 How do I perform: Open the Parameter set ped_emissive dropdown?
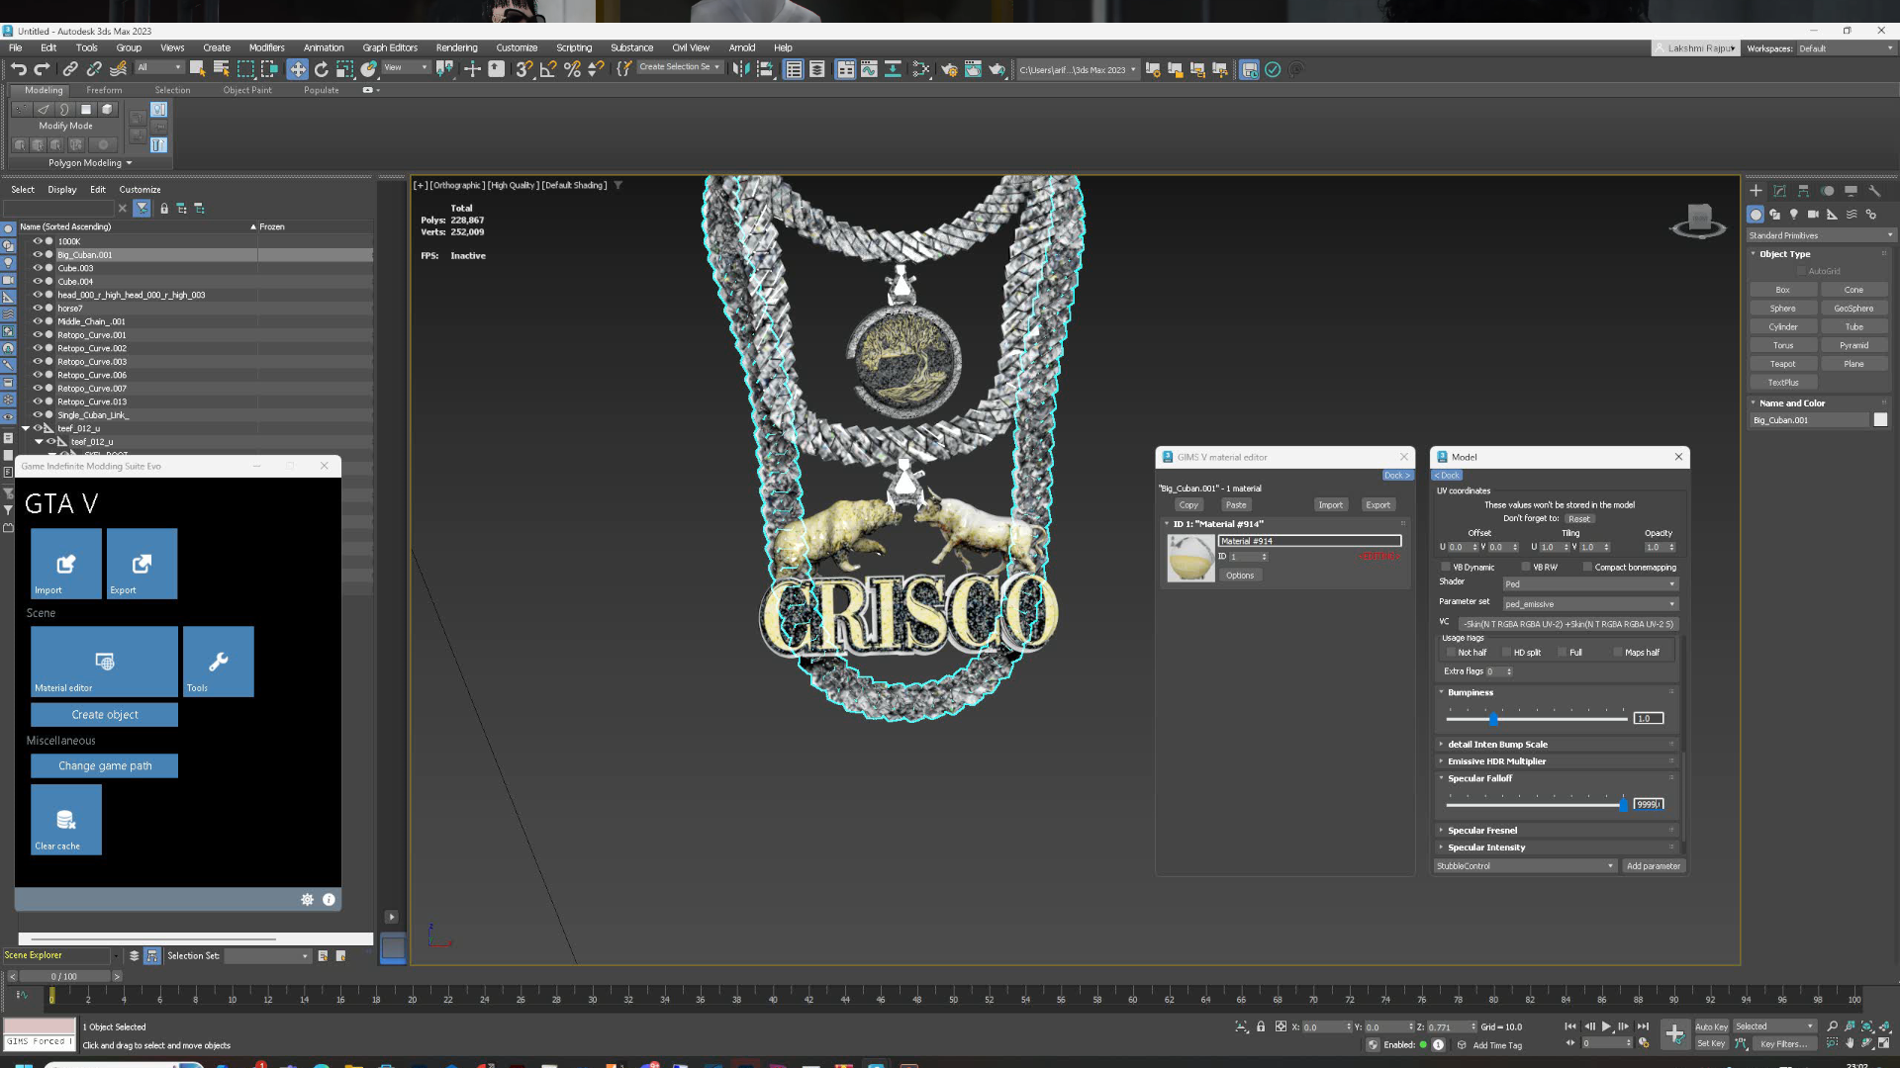tap(1589, 604)
